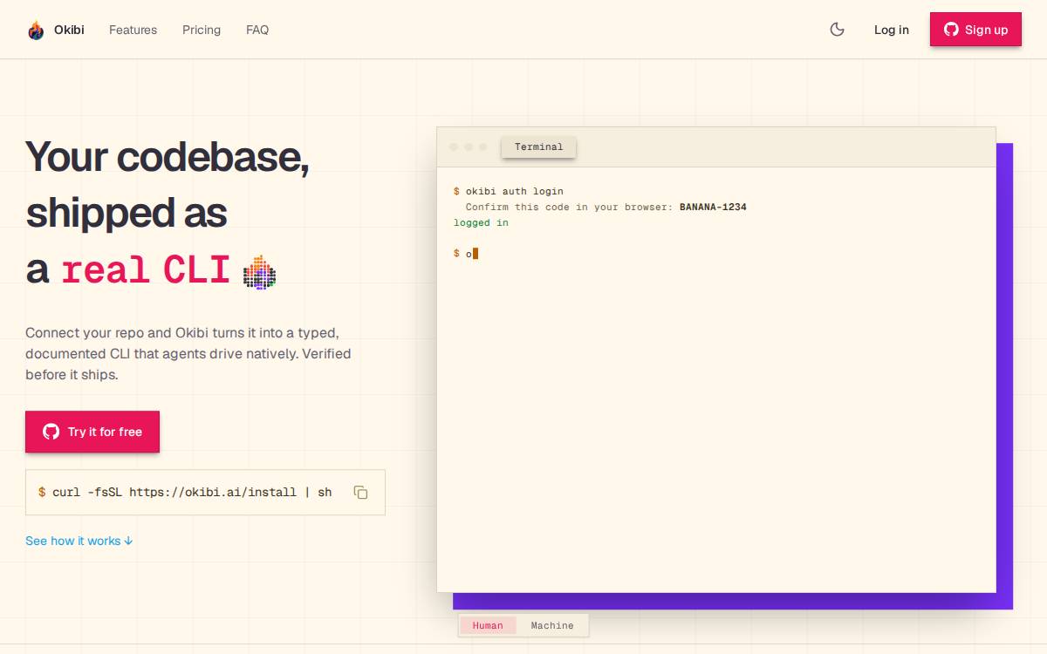Screen dimensions: 1047x654
Task: Click the 'Connect your repo' description paragraph
Action: click(x=188, y=354)
